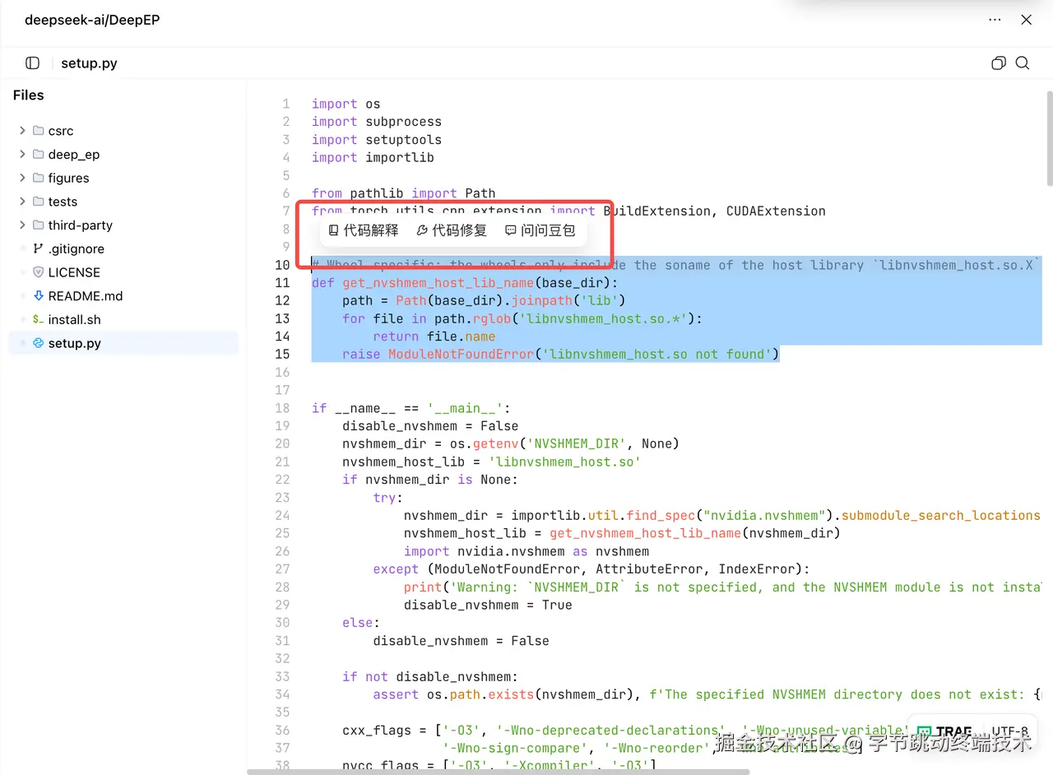Open the tests folder row
Screen dimensions: 1053x775
coord(123,202)
